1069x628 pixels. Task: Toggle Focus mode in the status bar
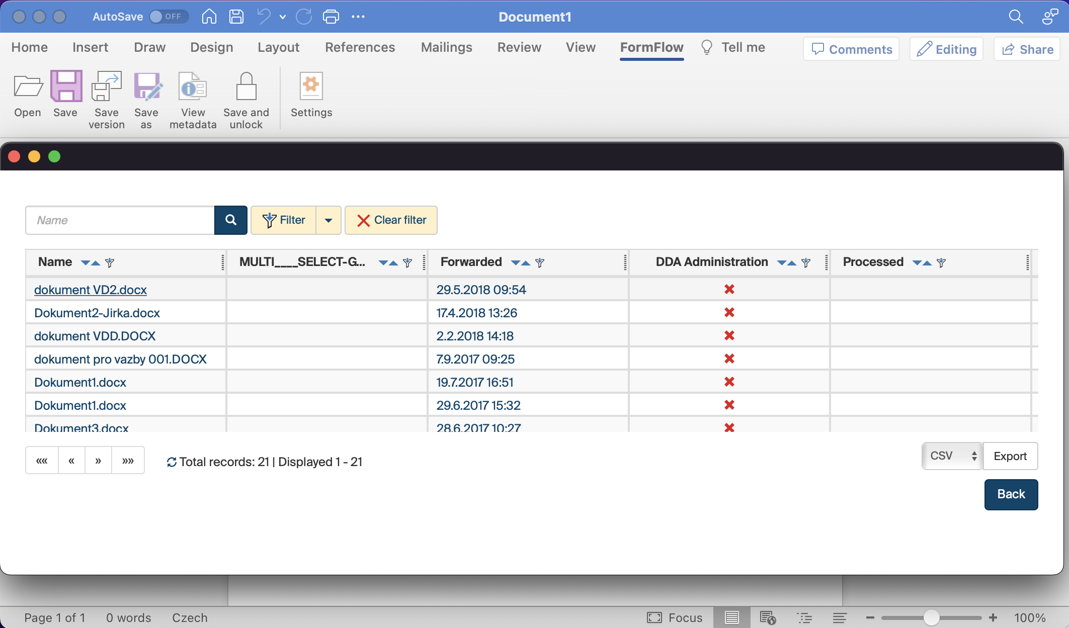674,617
